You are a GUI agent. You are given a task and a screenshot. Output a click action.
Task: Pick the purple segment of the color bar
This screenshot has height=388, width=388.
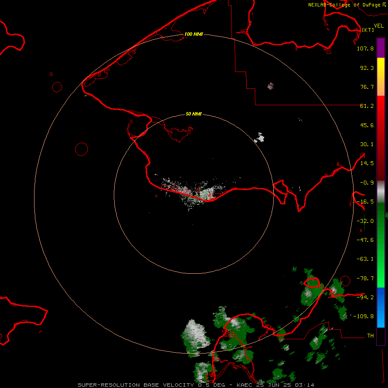pos(381,48)
